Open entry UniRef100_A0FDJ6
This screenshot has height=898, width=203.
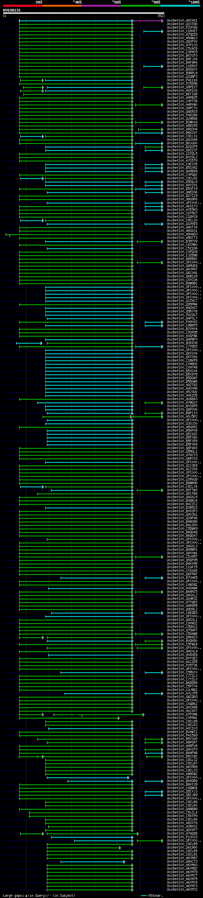[x=182, y=91]
